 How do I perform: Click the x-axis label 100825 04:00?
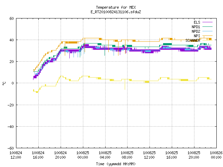(x=105, y=155)
